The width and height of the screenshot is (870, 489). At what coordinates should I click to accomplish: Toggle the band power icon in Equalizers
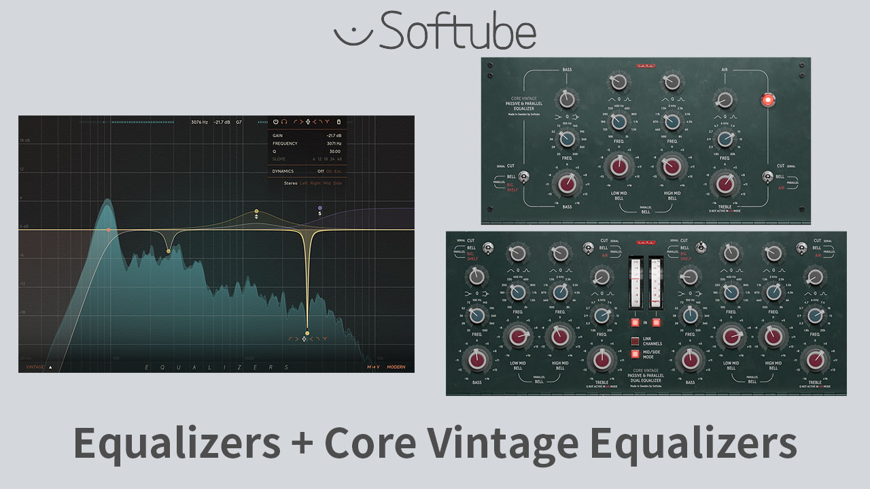[x=276, y=122]
